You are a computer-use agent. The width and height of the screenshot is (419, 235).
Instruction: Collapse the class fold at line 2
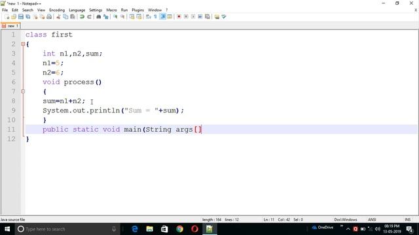pos(23,44)
